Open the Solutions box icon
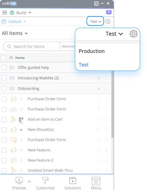This screenshot has height=192, width=147. tap(73, 181)
